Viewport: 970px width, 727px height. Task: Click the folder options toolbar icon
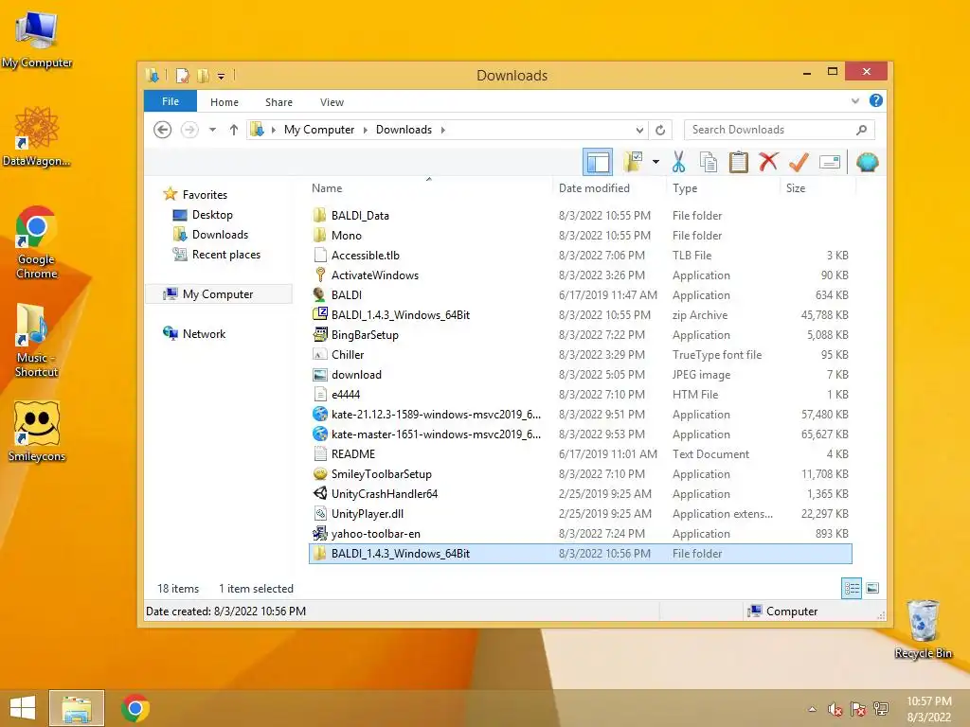click(633, 162)
